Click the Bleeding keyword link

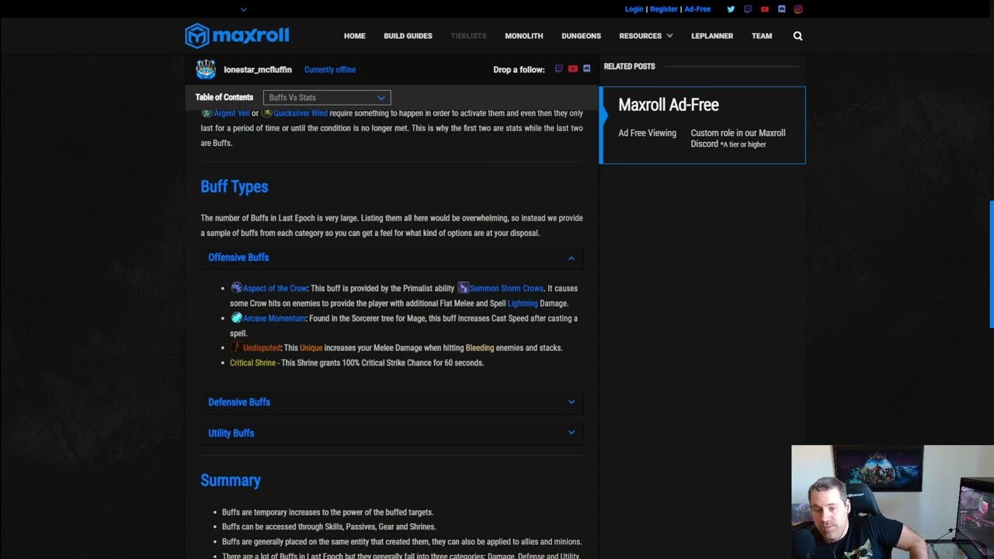(x=480, y=348)
